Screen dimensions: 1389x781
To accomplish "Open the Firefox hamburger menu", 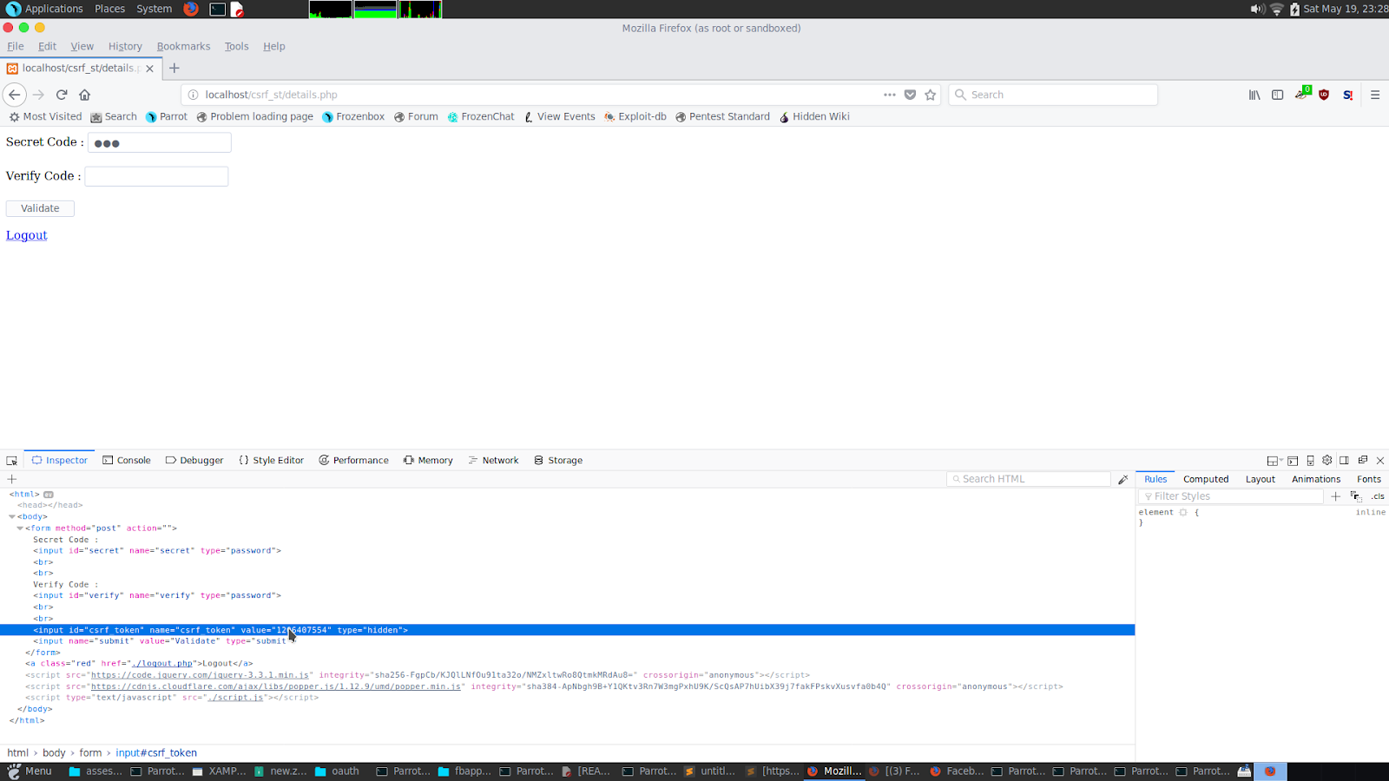I will [1375, 95].
